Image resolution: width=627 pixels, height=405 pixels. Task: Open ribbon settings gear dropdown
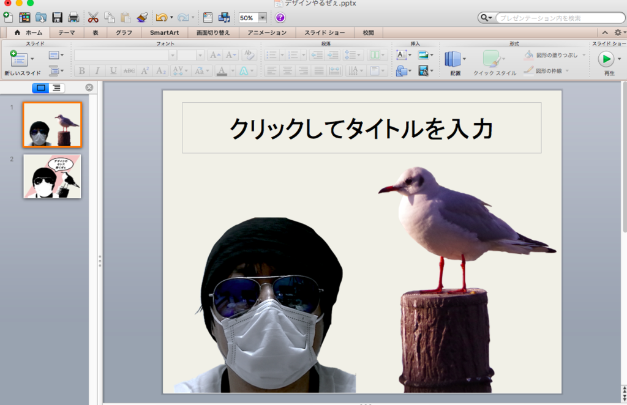point(619,32)
